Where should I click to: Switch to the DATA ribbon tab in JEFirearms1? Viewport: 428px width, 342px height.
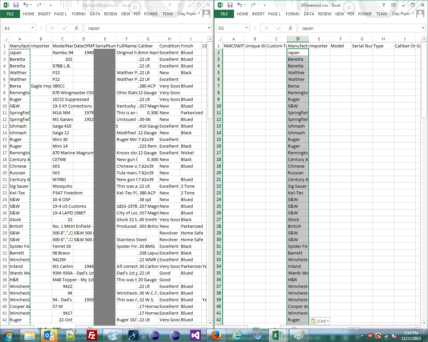(309, 14)
